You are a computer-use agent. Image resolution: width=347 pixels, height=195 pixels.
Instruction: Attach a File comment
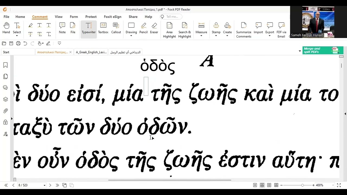point(73,28)
